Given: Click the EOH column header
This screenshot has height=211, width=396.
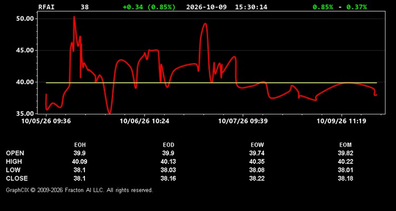Looking at the screenshot, I should click(80, 145).
